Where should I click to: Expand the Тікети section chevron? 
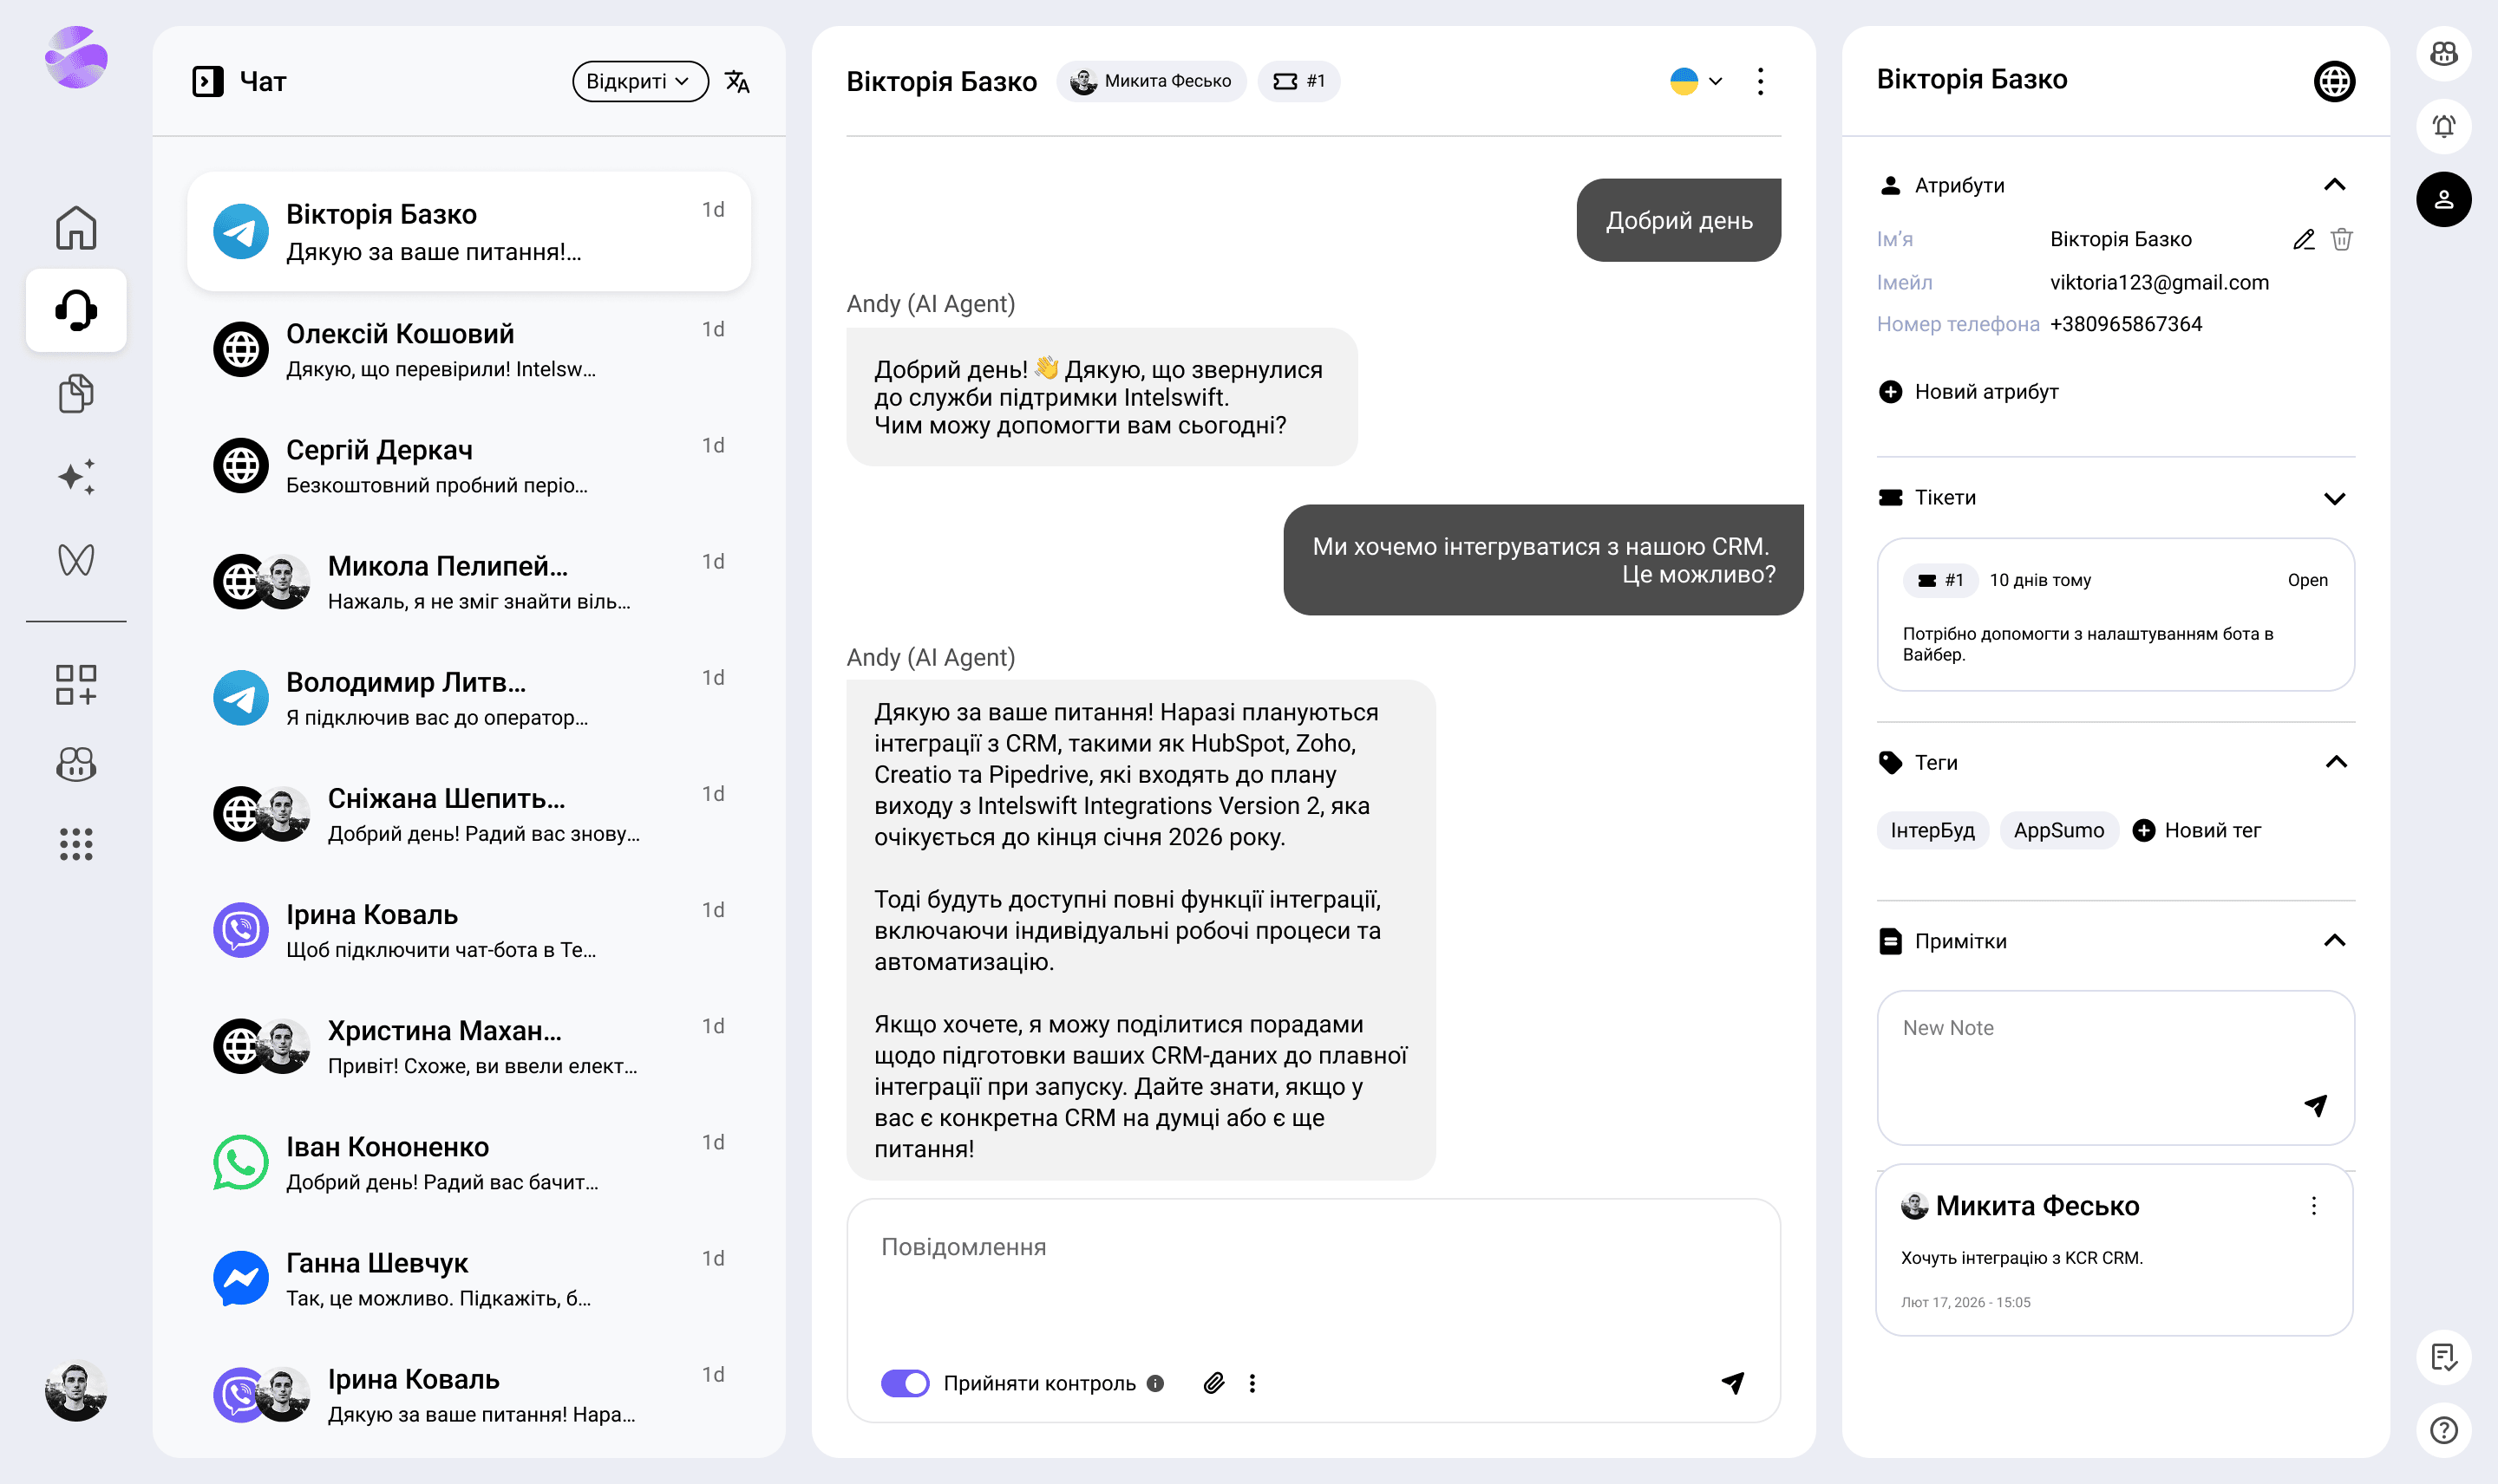[2334, 498]
